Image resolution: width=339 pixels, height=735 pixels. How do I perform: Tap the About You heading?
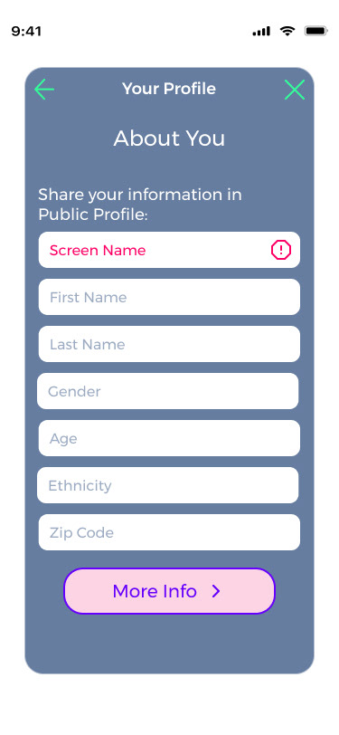[x=169, y=138]
